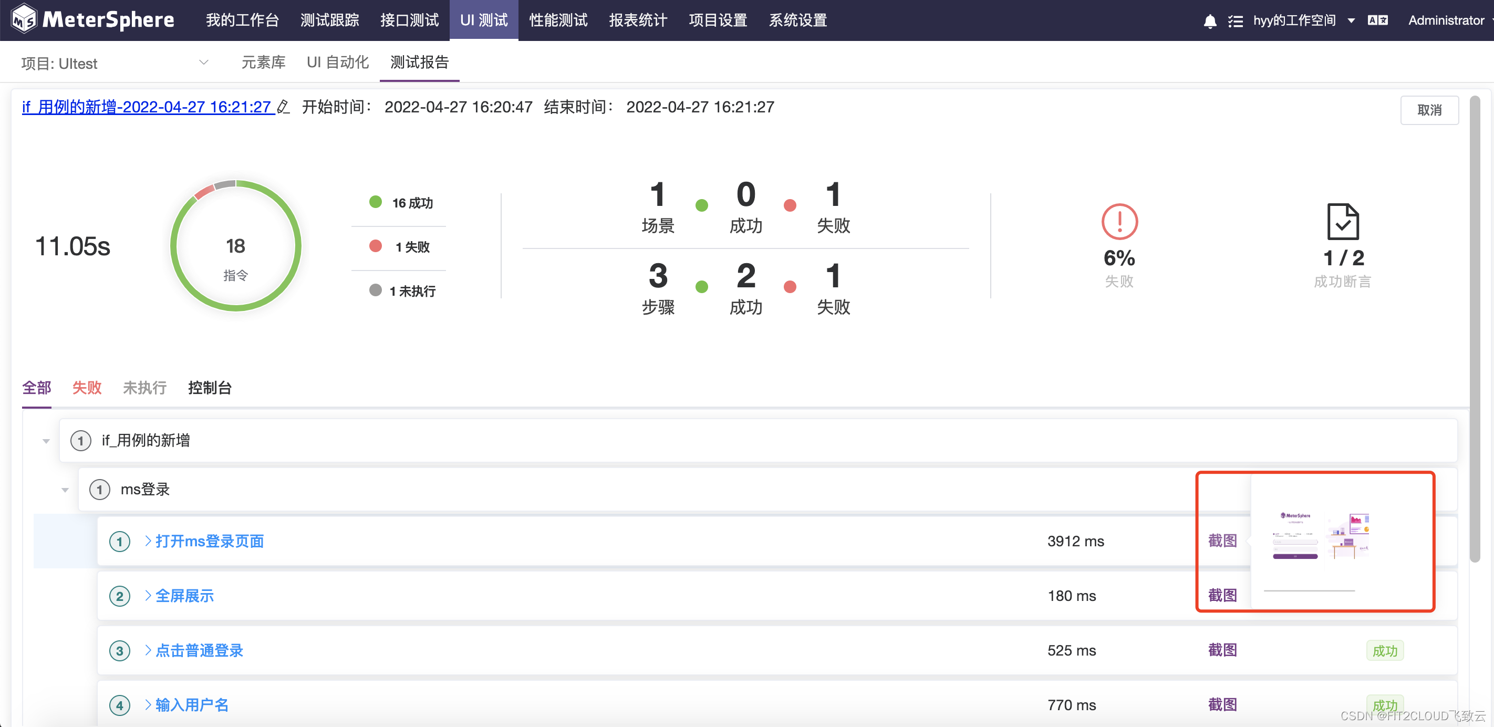1494x727 pixels.
Task: Open the project Ultest dropdown
Action: (x=204, y=62)
